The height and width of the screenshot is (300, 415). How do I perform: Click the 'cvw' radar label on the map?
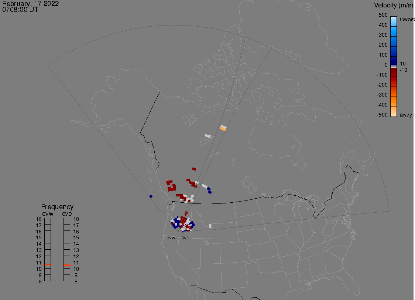(171, 238)
